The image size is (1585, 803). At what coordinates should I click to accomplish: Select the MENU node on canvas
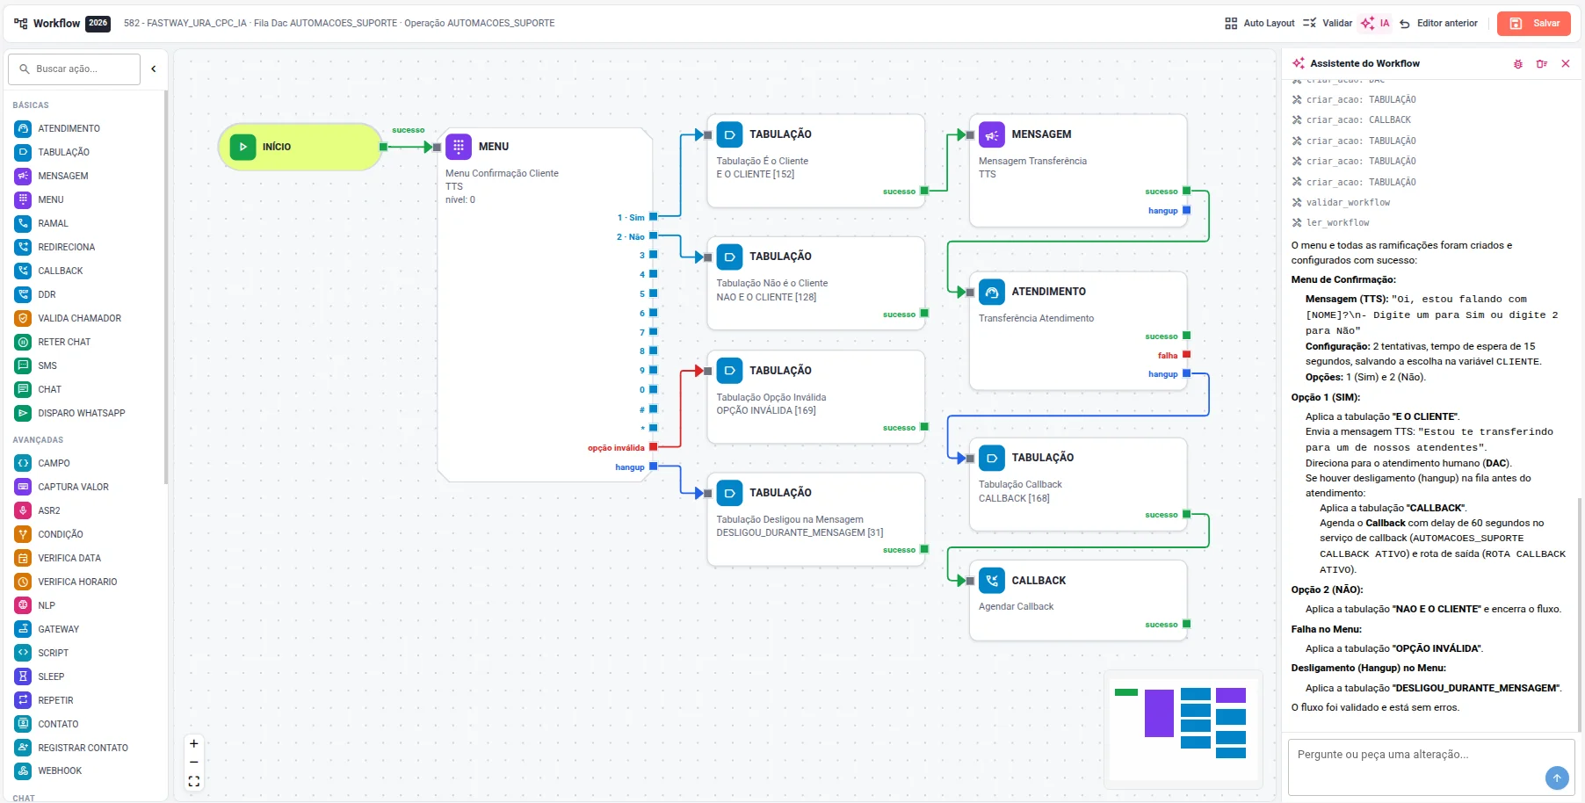[545, 304]
